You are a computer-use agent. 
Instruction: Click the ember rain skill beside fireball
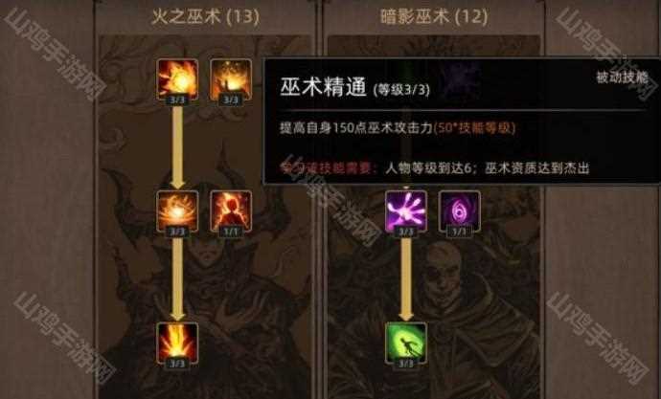point(231,78)
